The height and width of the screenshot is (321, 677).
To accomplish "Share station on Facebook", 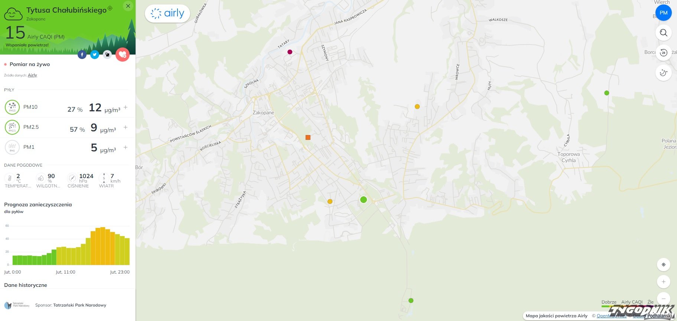I will point(82,55).
